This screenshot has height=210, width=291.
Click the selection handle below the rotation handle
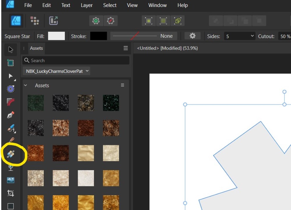[x=284, y=104]
